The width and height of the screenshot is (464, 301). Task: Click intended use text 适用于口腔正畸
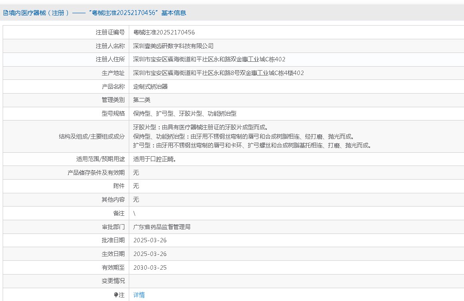tap(155, 159)
